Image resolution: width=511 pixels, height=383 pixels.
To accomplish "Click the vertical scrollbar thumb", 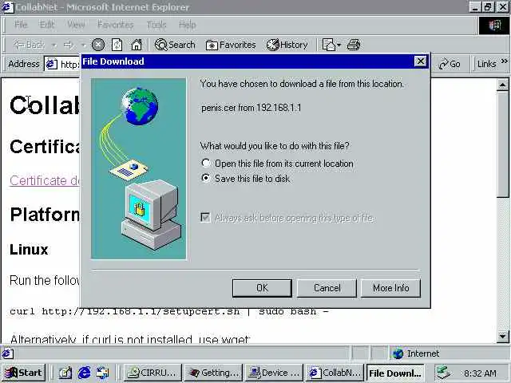I will tap(503, 144).
